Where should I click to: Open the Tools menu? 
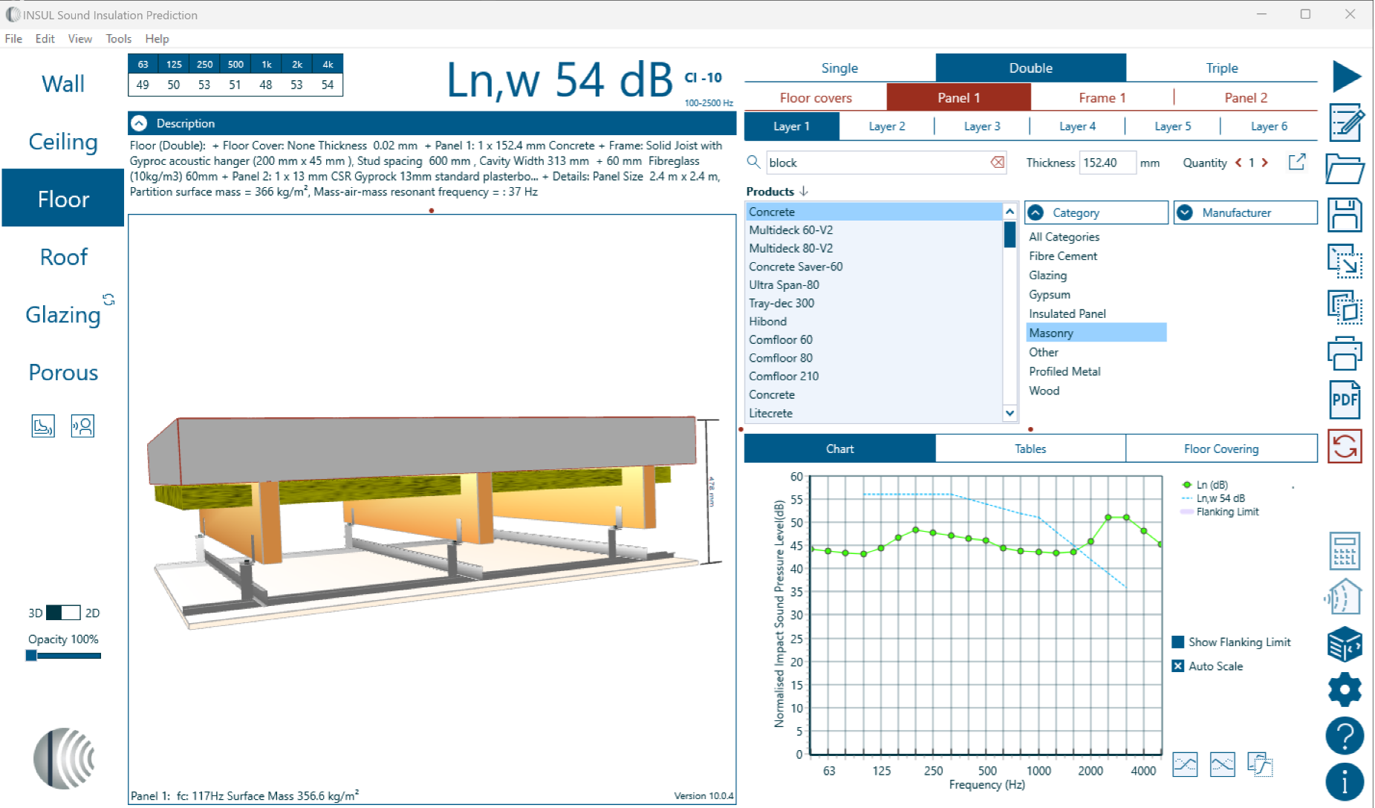(x=118, y=39)
